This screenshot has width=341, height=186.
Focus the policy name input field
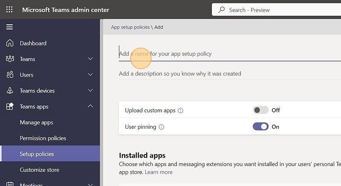(x=230, y=54)
